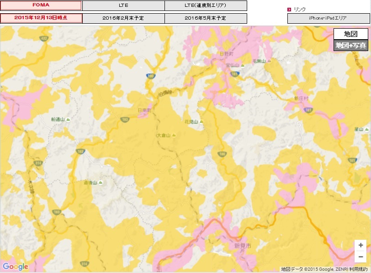
Task: Click the 毛無山 mountain icon
Action: (269, 61)
